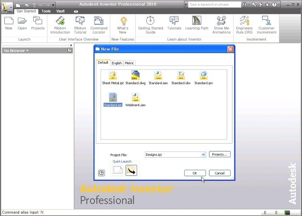Select the Sheet Metal.ipt template
Image resolution: width=302 pixels, height=216 pixels.
tap(113, 78)
